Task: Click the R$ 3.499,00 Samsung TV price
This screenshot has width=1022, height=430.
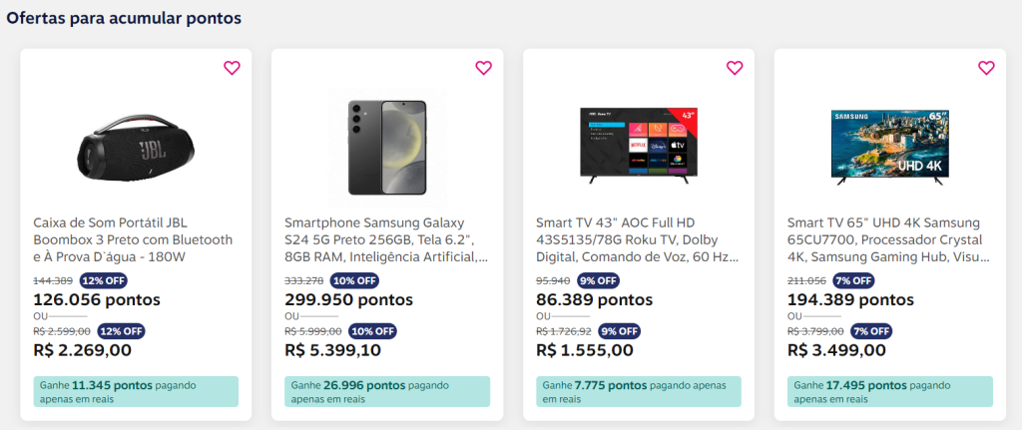Action: point(836,350)
